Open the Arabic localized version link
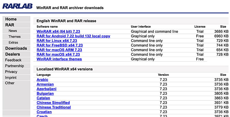The height and width of the screenshot is (117, 230). coord(42,80)
